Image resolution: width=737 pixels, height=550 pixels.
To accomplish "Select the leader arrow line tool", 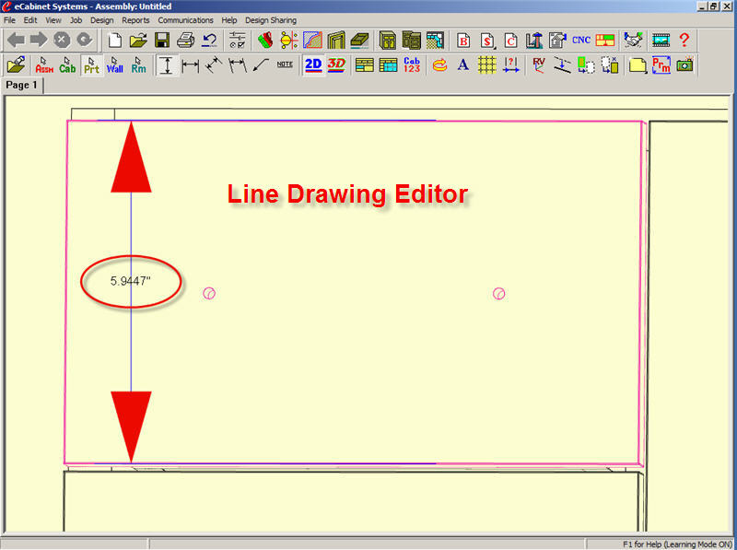I will [x=261, y=65].
